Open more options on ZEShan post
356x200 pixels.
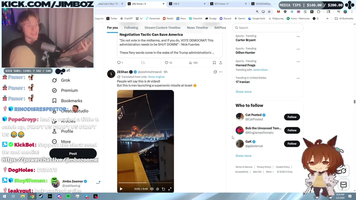pos(221,72)
